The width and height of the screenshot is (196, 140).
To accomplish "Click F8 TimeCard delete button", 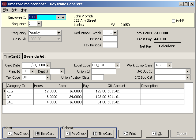I will pyautogui.click(x=102, y=134).
